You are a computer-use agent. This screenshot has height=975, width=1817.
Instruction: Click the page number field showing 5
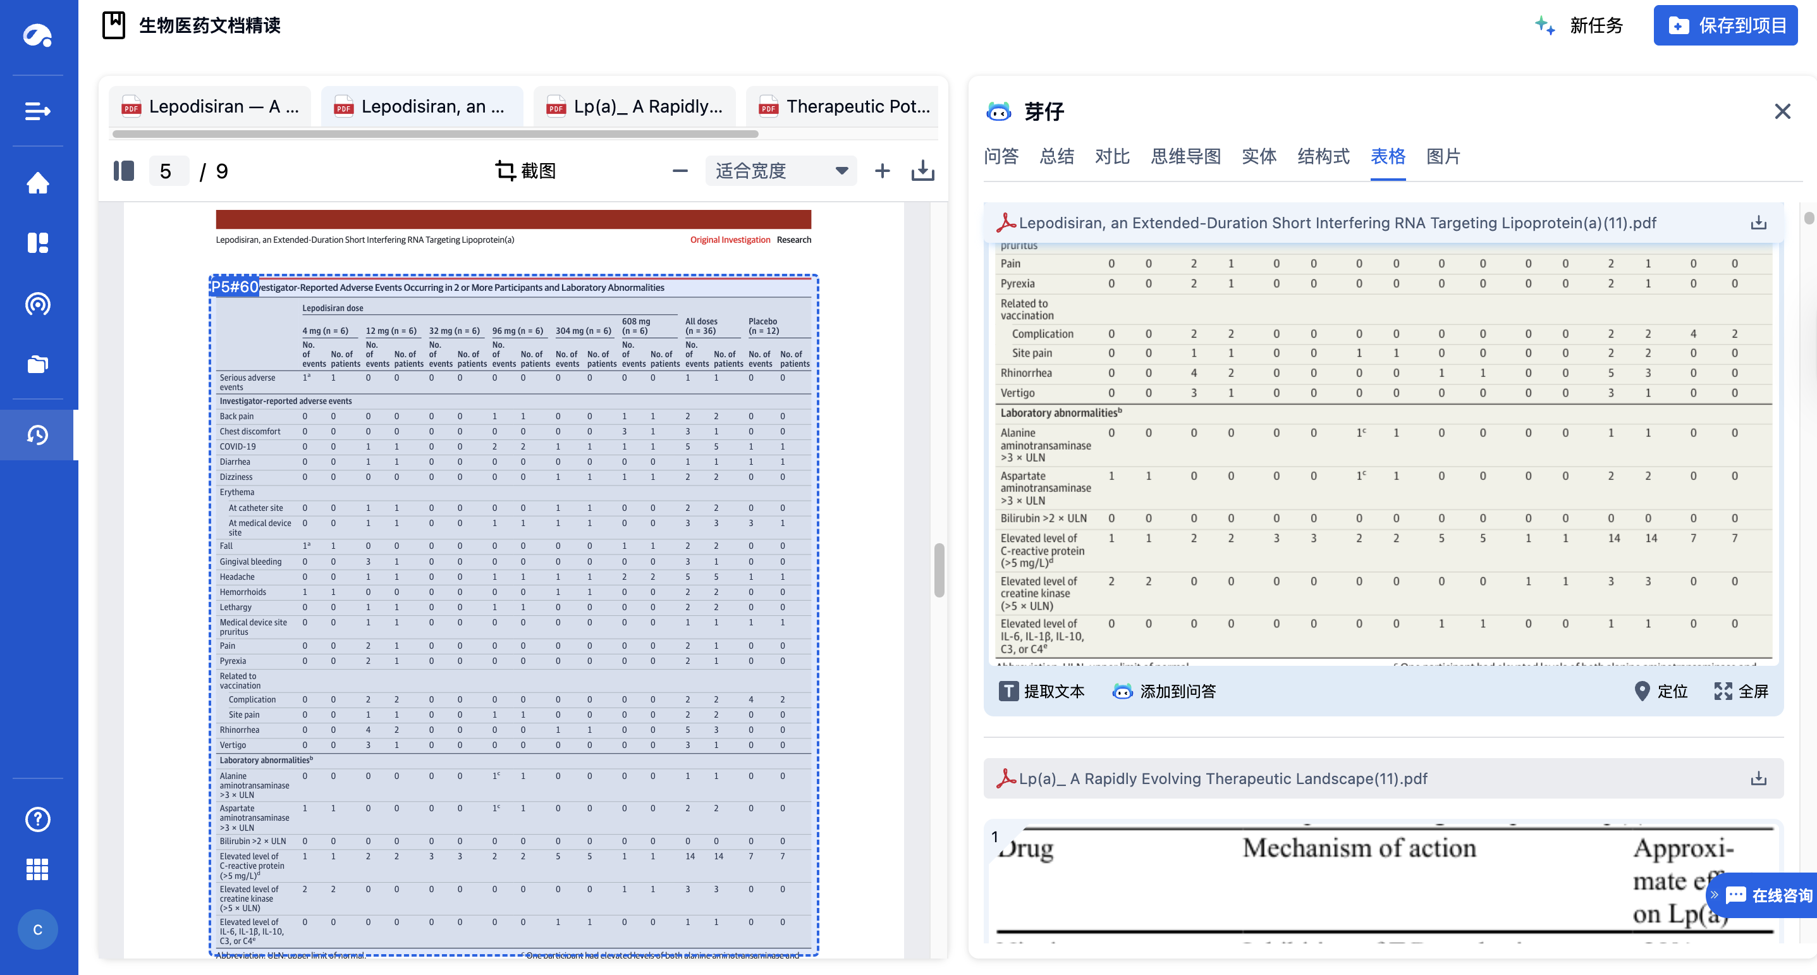coord(167,171)
